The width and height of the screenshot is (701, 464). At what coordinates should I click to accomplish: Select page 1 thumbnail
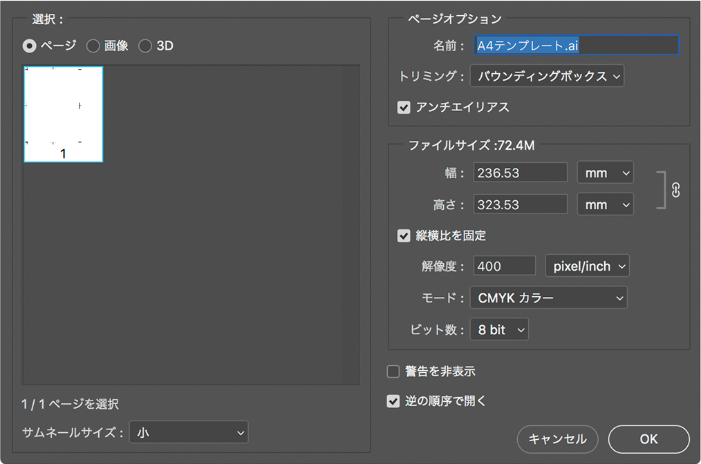[x=64, y=115]
